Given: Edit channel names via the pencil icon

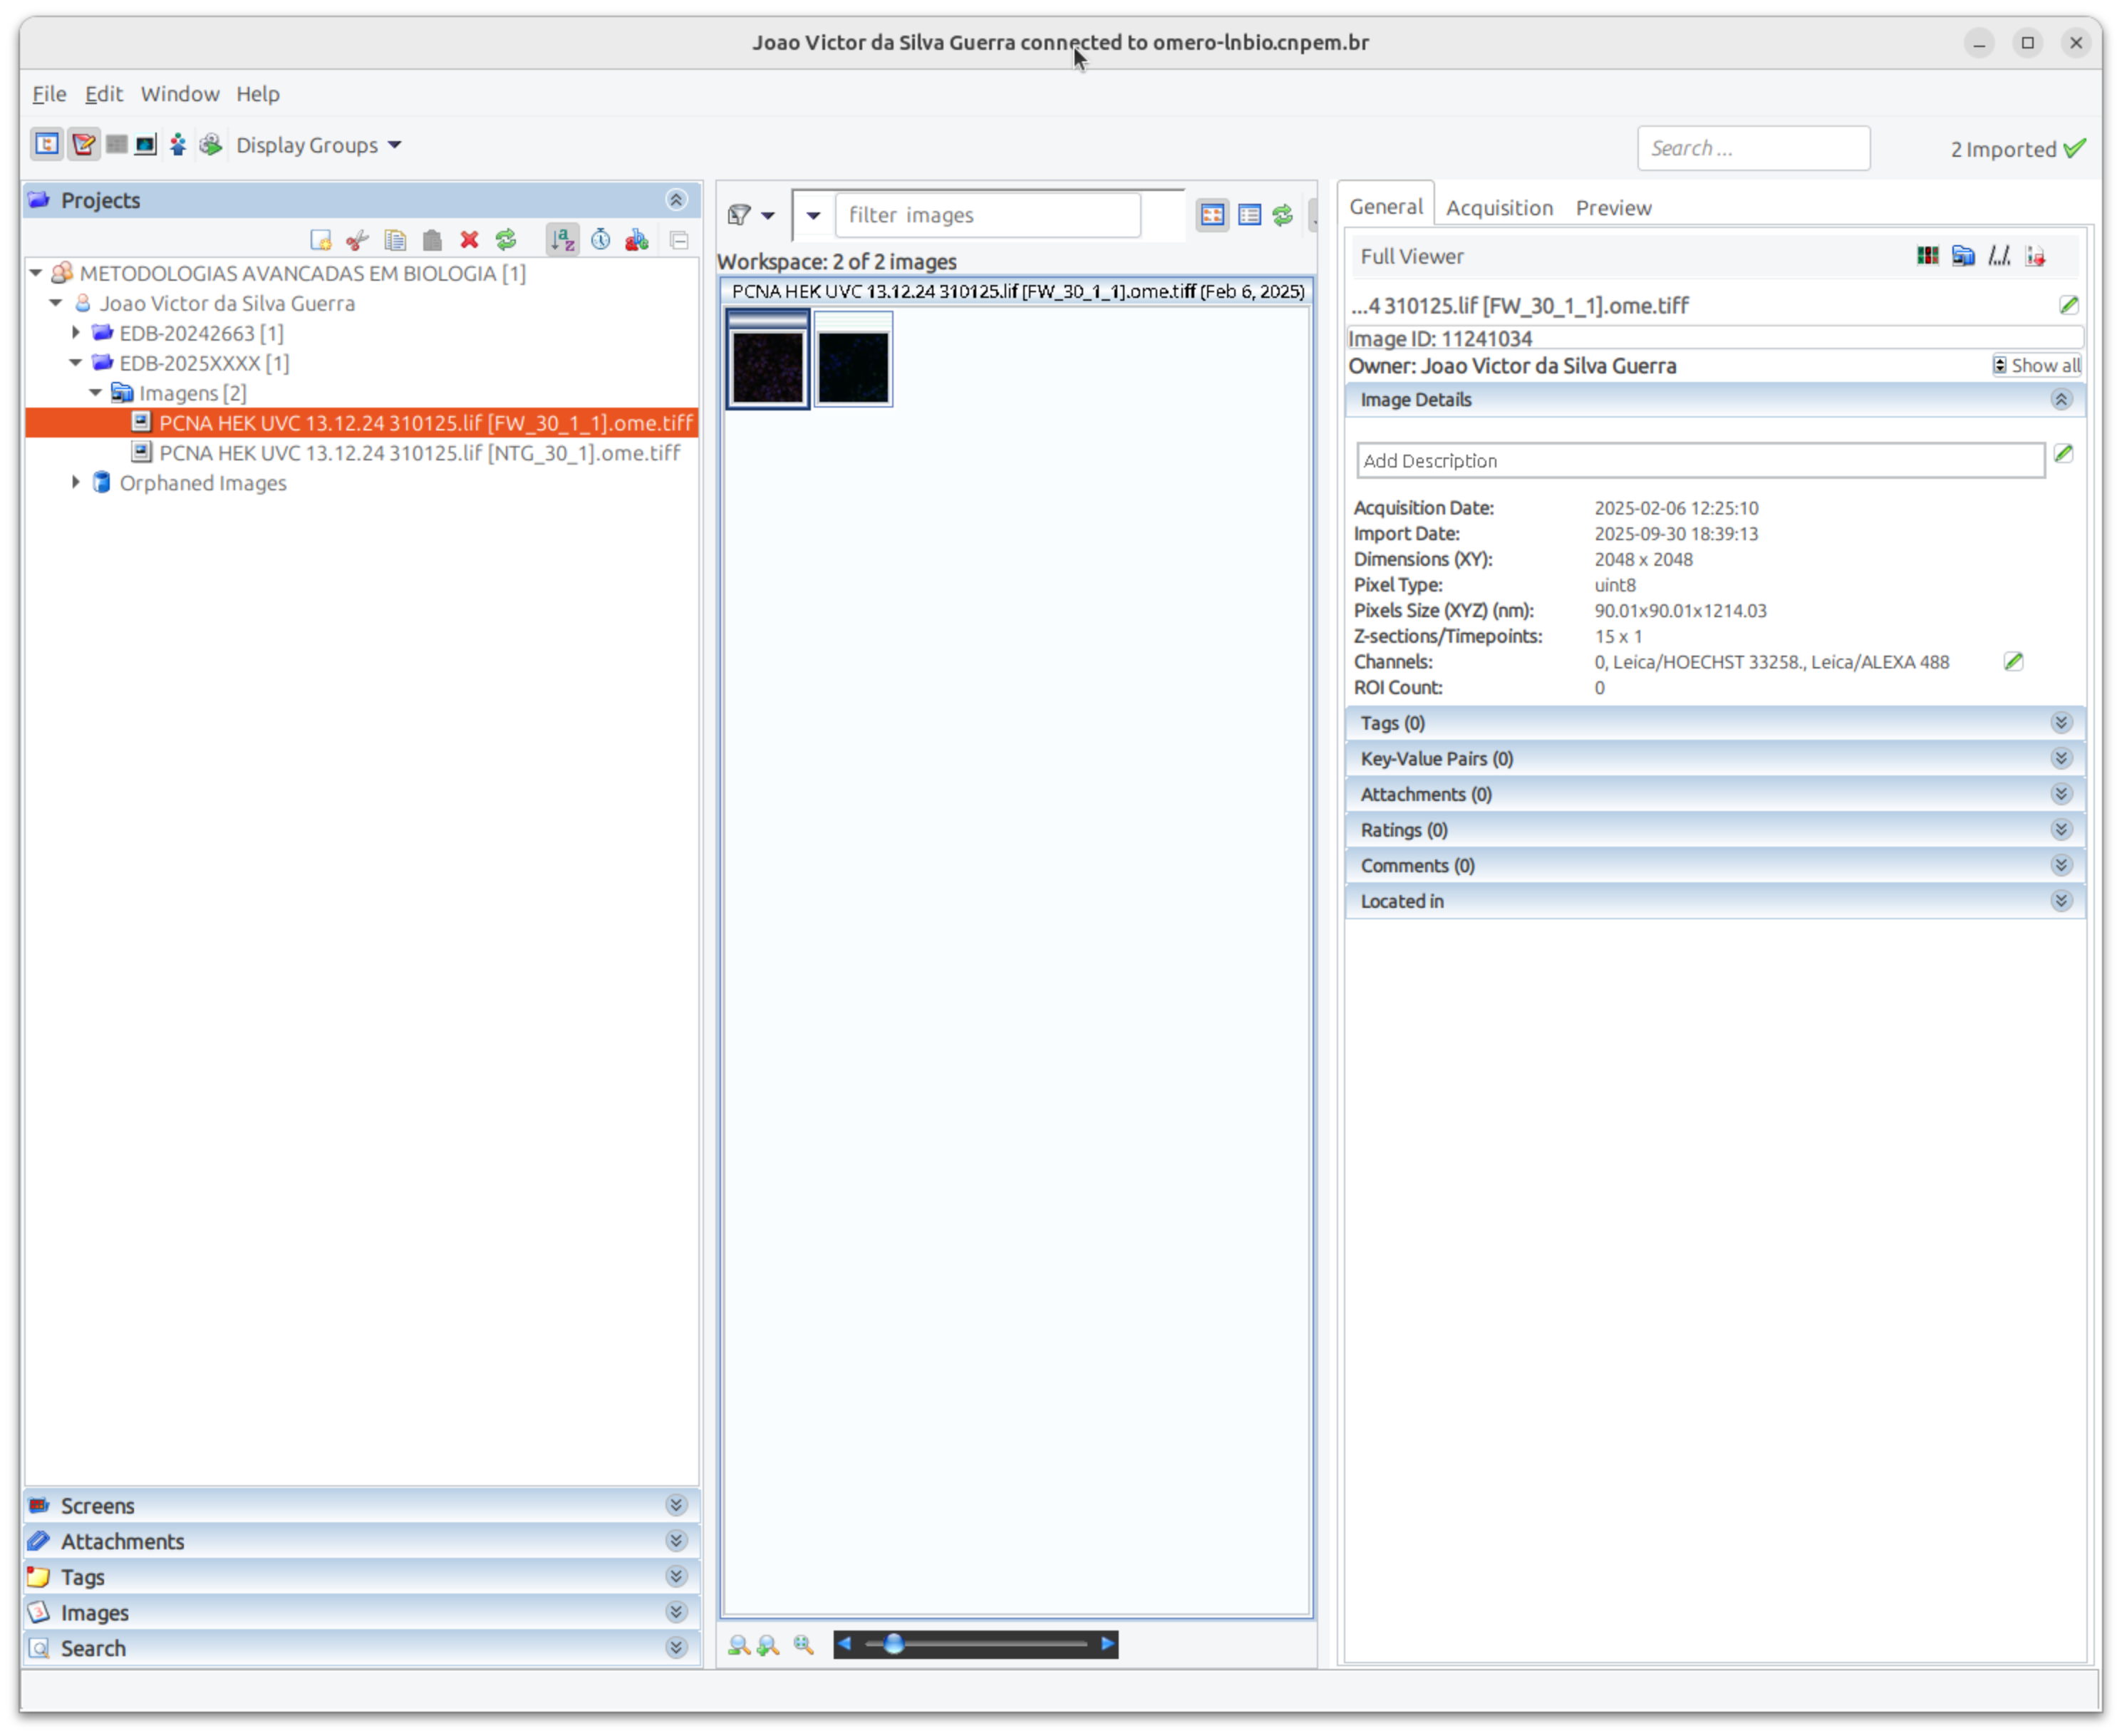Looking at the screenshot, I should [2014, 661].
